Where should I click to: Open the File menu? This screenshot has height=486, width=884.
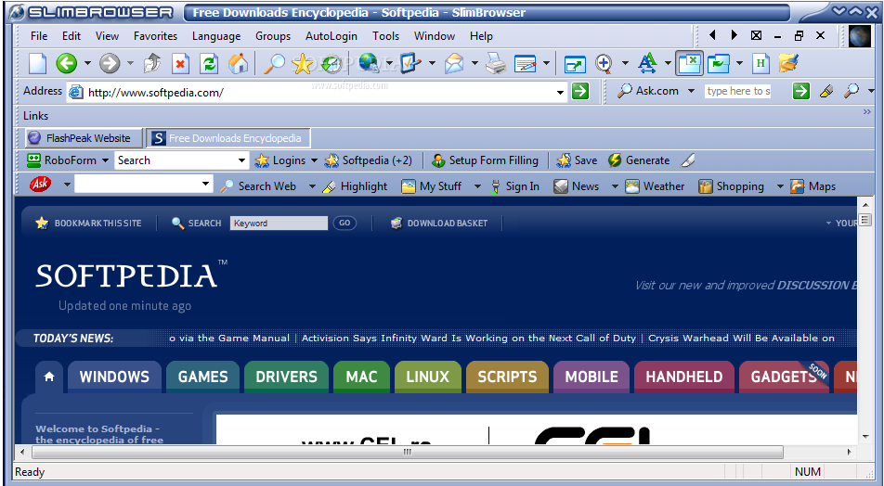39,36
